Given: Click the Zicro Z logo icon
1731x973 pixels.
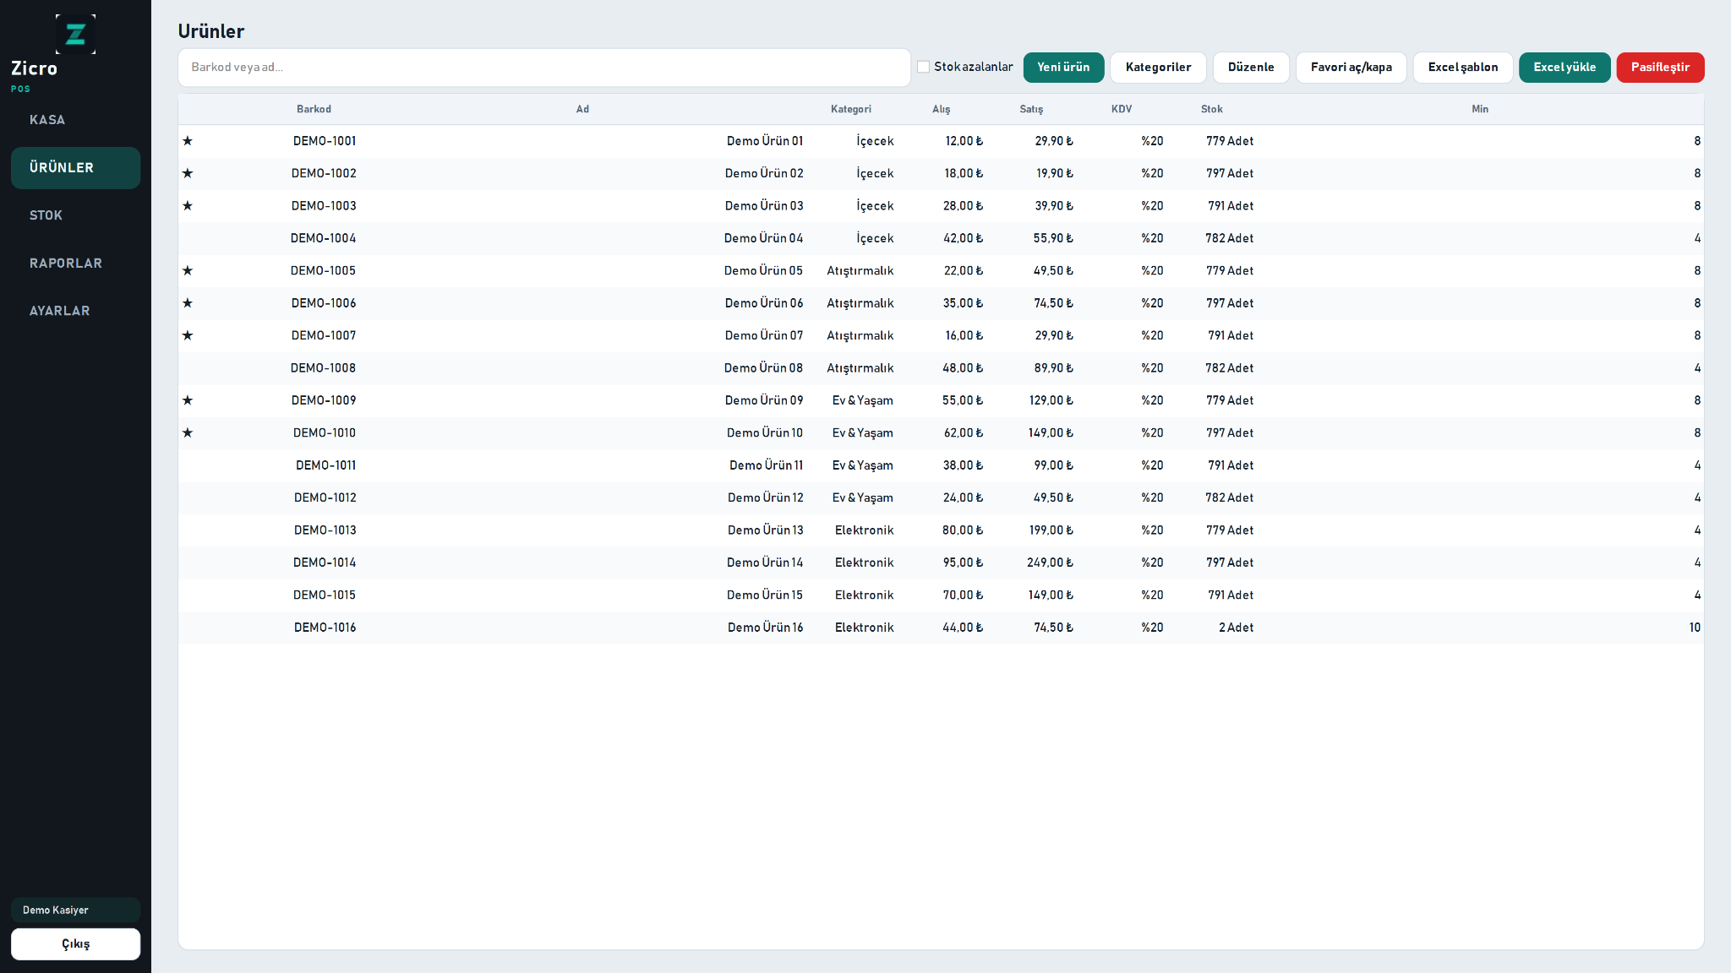Looking at the screenshot, I should (x=75, y=34).
